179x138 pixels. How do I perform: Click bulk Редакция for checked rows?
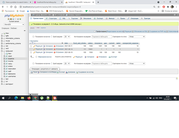coord(78,57)
